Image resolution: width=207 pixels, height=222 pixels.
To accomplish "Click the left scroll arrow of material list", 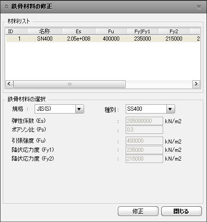I will pyautogui.click(x=9, y=84).
